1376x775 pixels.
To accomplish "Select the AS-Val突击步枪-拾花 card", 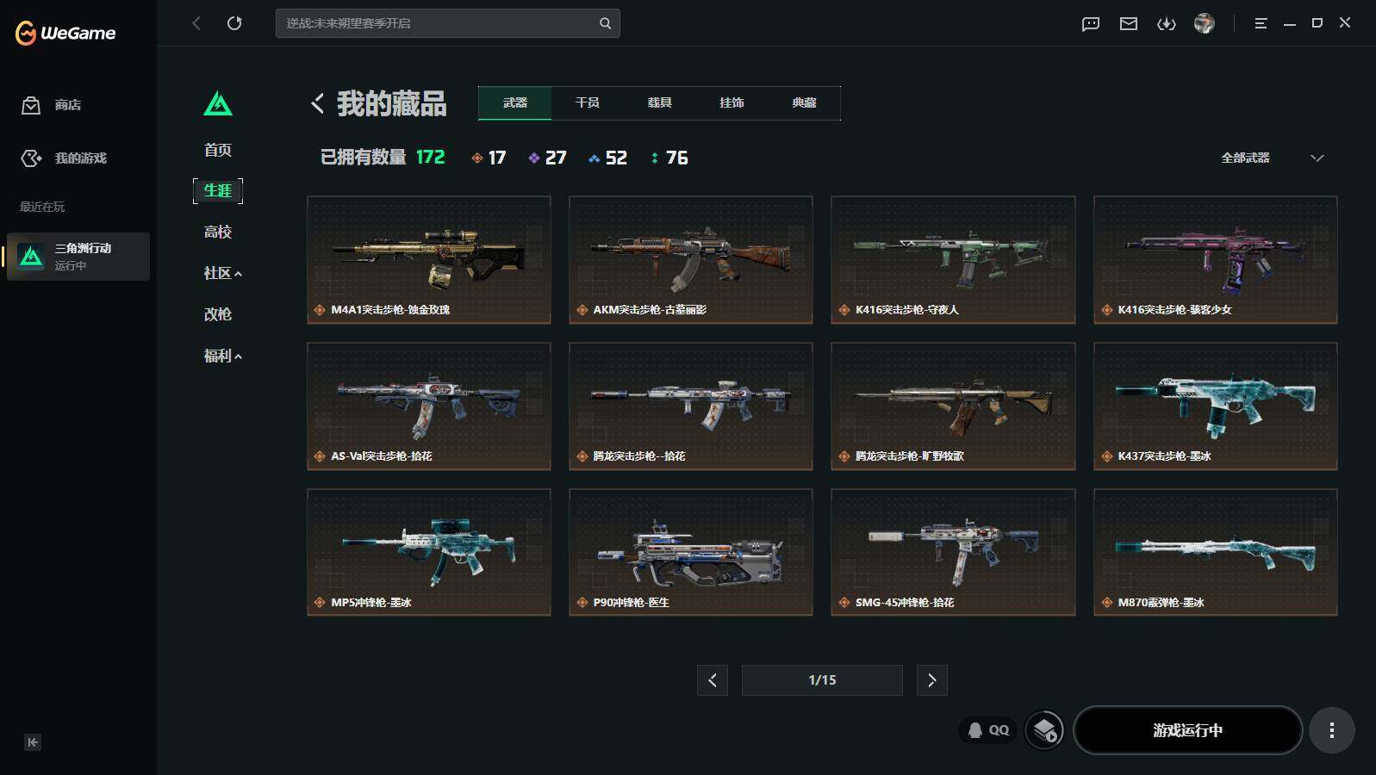I will click(429, 406).
